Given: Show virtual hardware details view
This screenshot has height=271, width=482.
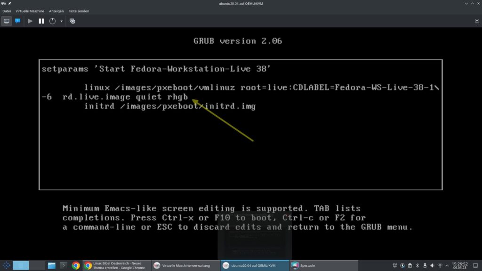Looking at the screenshot, I should pyautogui.click(x=17, y=21).
